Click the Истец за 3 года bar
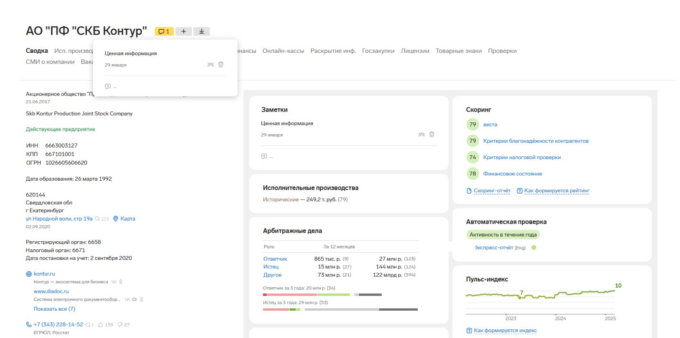This screenshot has width=680, height=338. tap(340, 310)
